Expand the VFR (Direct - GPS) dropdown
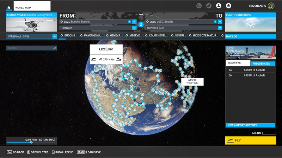 pos(54,36)
